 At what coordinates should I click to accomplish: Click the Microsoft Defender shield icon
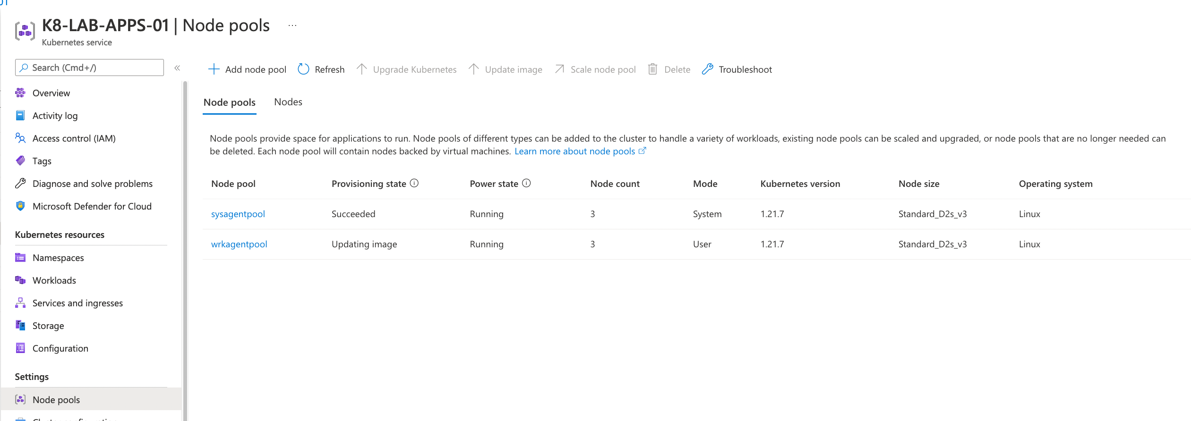pos(20,206)
